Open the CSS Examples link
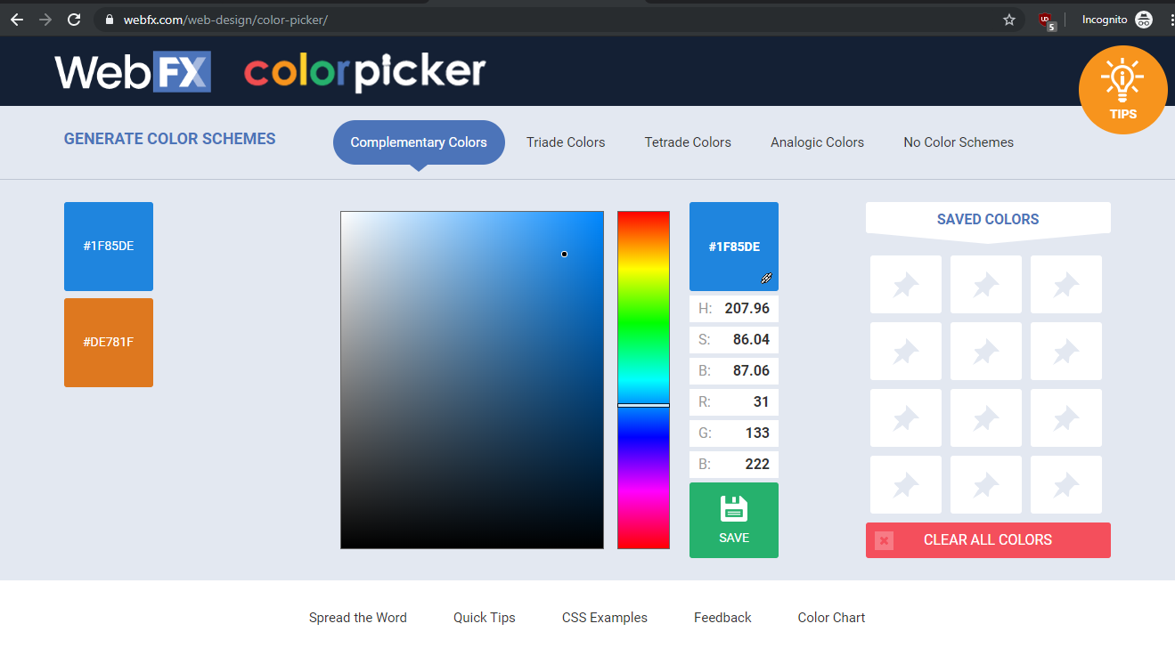The image size is (1175, 648). click(x=604, y=617)
